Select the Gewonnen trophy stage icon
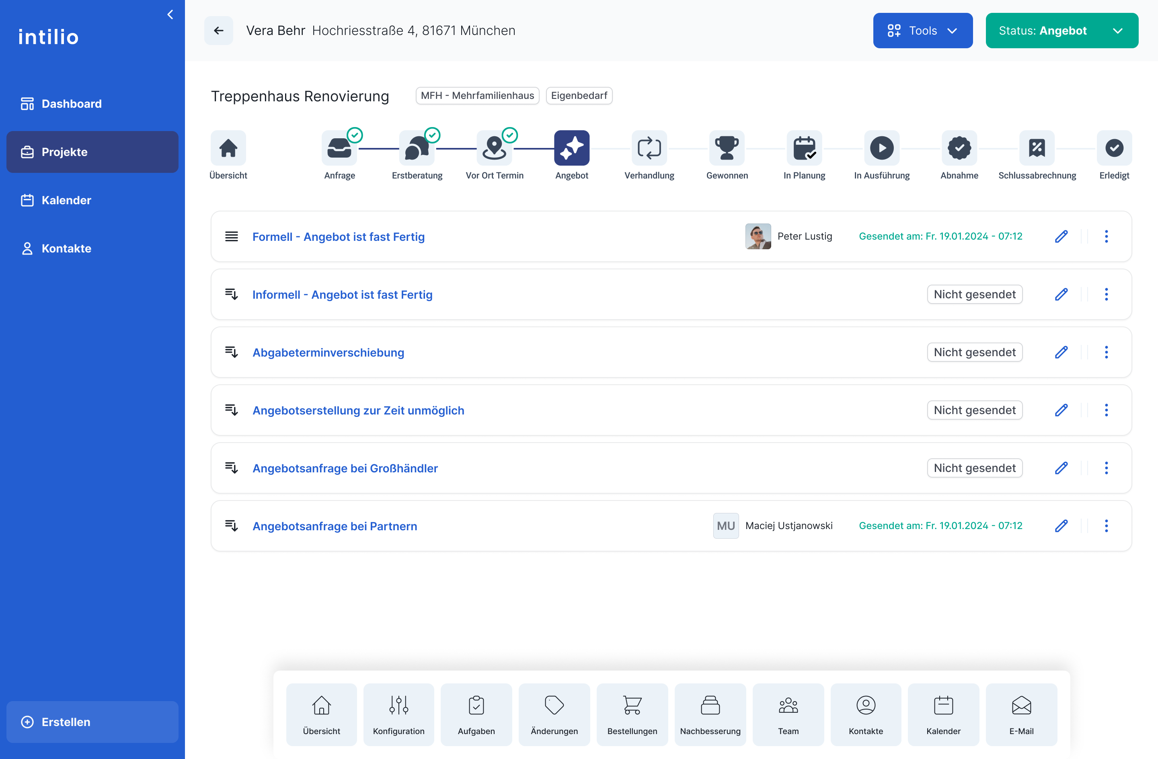The image size is (1158, 759). tap(727, 148)
